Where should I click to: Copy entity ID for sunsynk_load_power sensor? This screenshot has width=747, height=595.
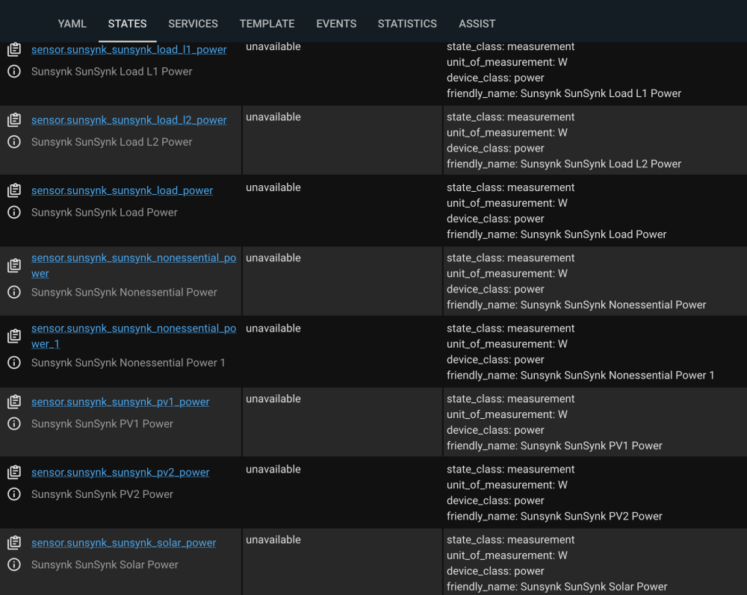(x=14, y=190)
